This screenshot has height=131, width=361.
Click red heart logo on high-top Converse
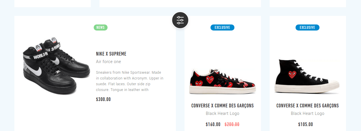pos(292,74)
